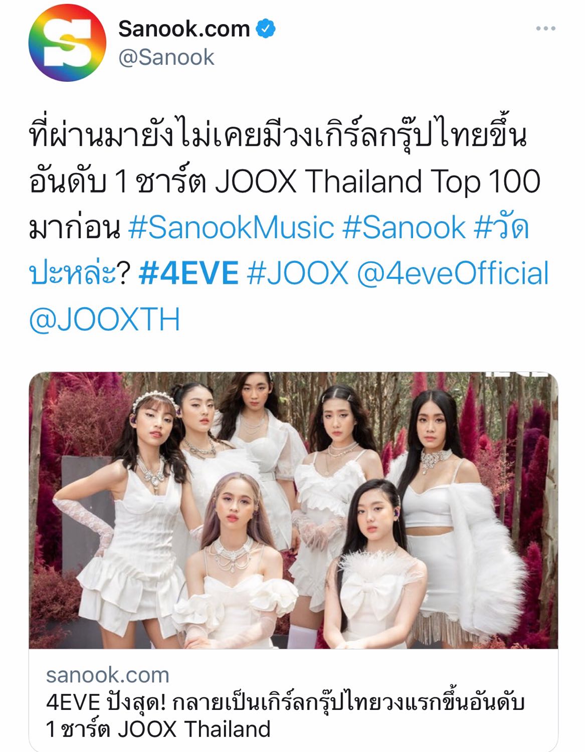Open the three-dot tweet options menu
Screen dimensions: 587x752
(x=545, y=29)
